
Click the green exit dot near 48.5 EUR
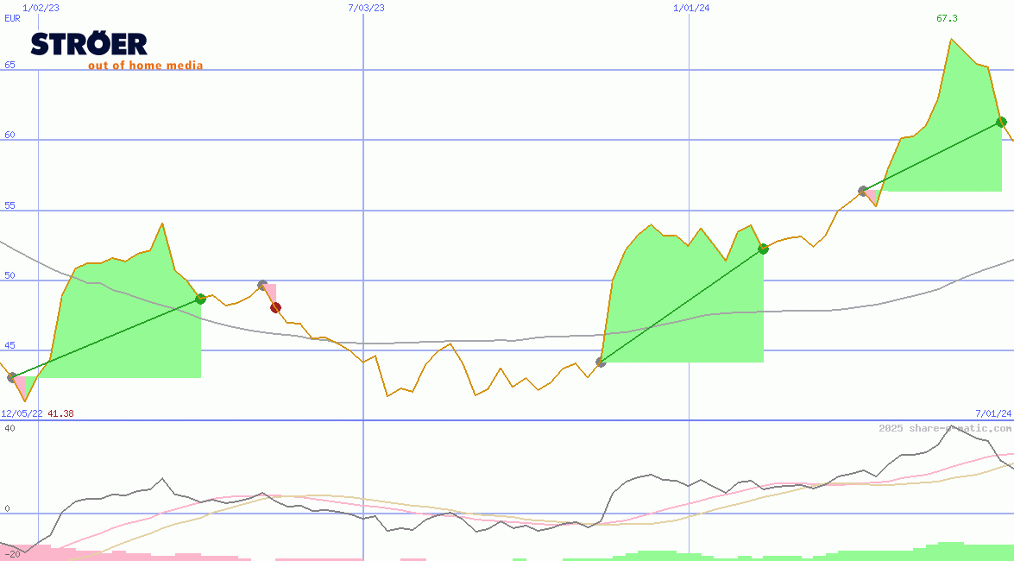[200, 299]
